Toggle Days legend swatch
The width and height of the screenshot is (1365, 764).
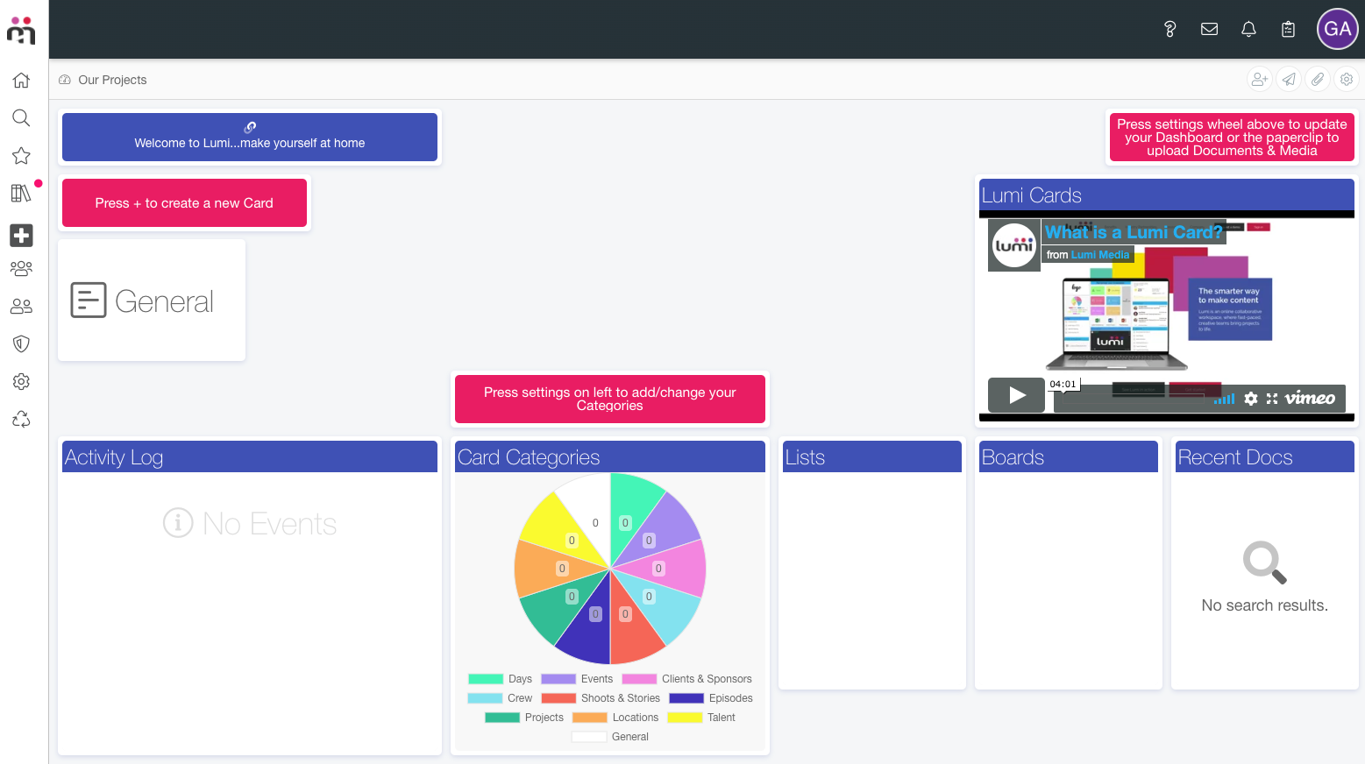tap(486, 679)
